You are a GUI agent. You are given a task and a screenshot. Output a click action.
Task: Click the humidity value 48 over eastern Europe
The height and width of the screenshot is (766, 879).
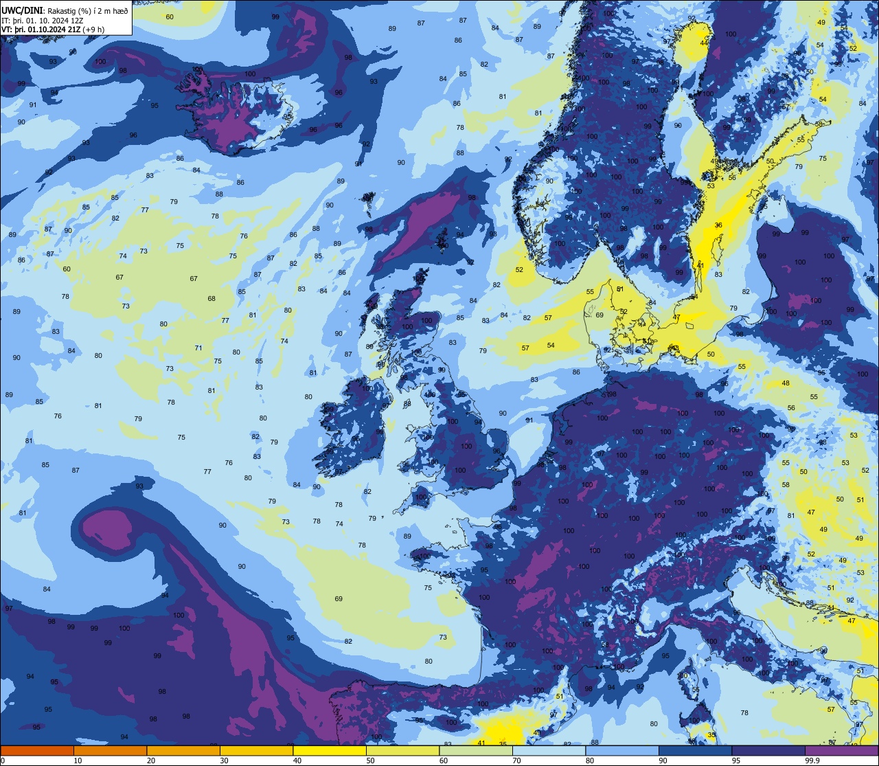[786, 383]
